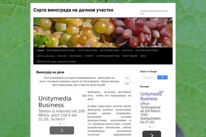Open the КОНТАКТЫ page
The width and height of the screenshot is (206, 137).
[x=127, y=50]
